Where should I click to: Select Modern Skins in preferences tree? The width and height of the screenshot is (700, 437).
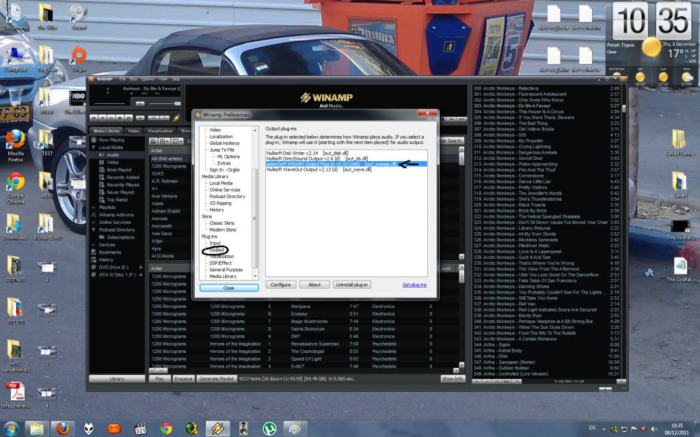[x=223, y=229]
